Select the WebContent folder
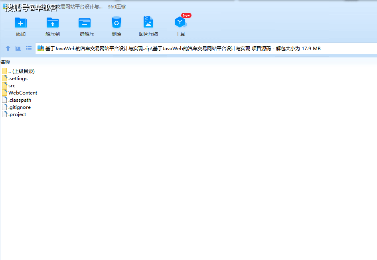The width and height of the screenshot is (377, 260). click(22, 93)
